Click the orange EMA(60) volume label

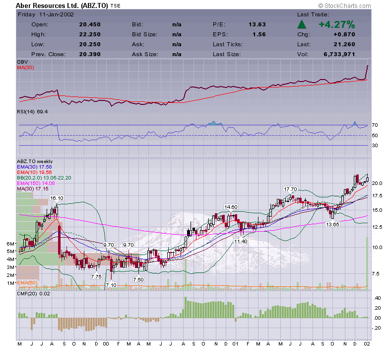(27, 283)
